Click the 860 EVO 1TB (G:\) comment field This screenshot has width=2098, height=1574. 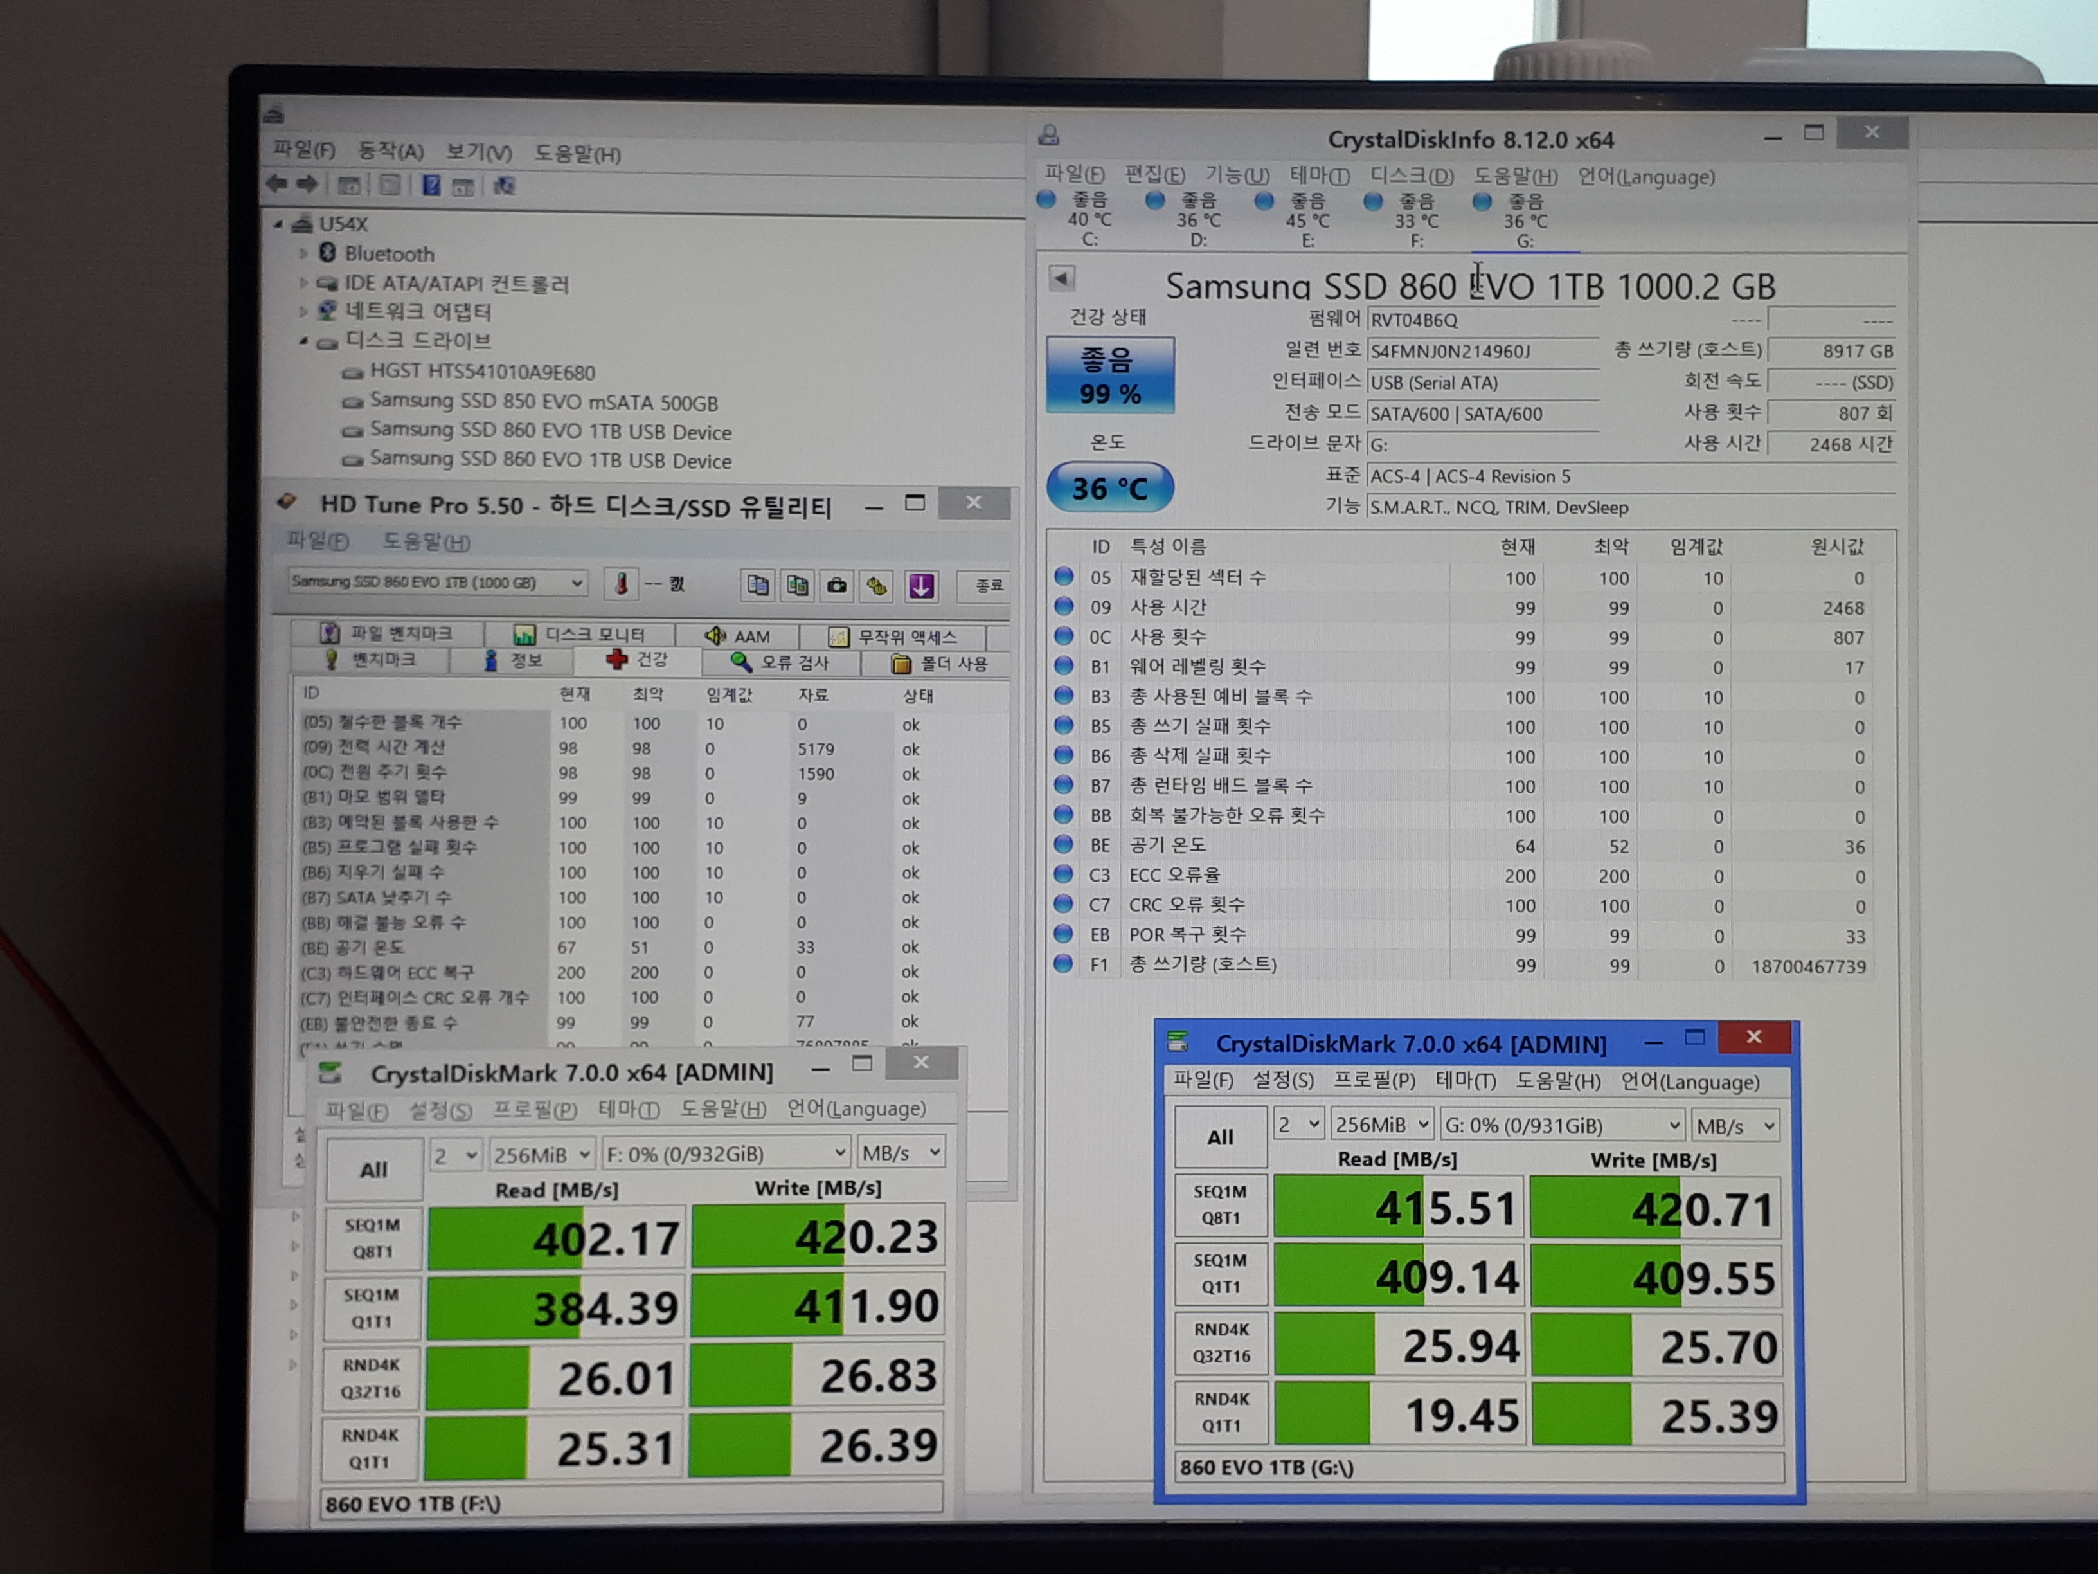(1478, 1467)
